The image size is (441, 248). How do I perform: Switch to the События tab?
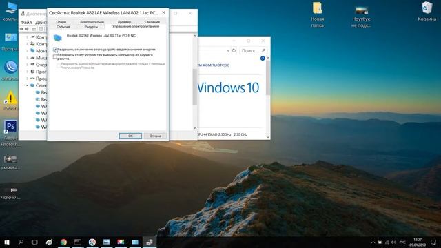(63, 27)
